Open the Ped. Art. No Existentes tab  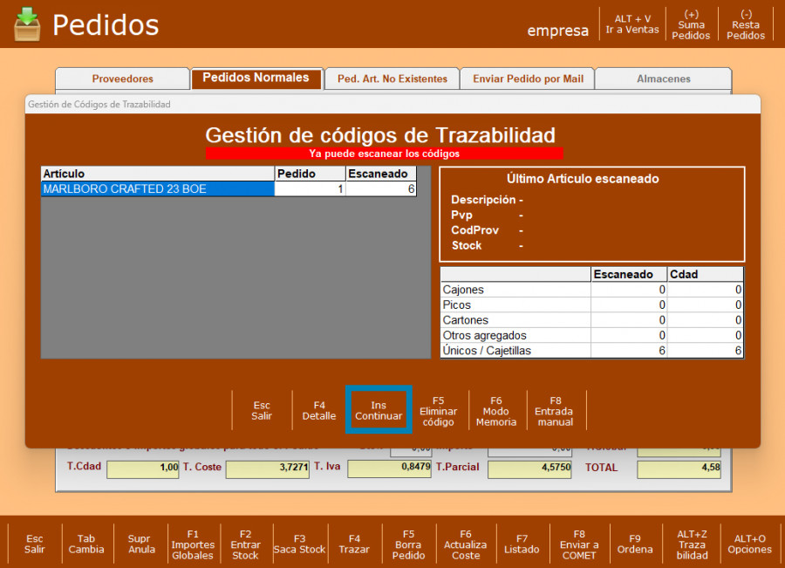tap(392, 79)
